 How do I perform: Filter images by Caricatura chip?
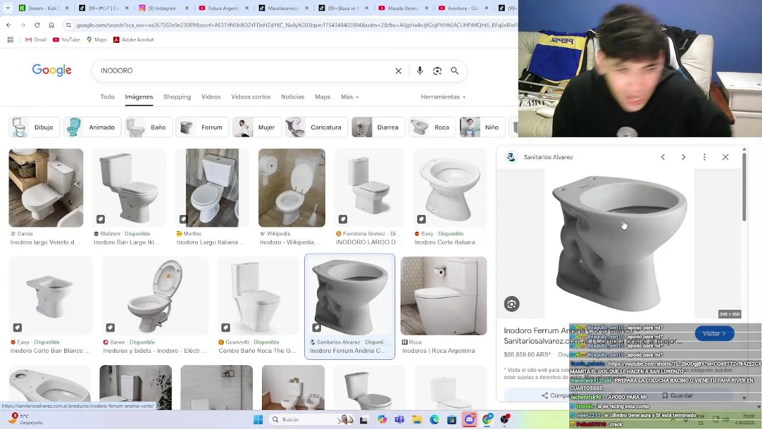[x=316, y=128]
